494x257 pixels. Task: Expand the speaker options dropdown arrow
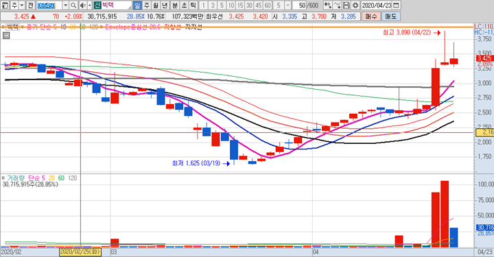[x=89, y=5]
